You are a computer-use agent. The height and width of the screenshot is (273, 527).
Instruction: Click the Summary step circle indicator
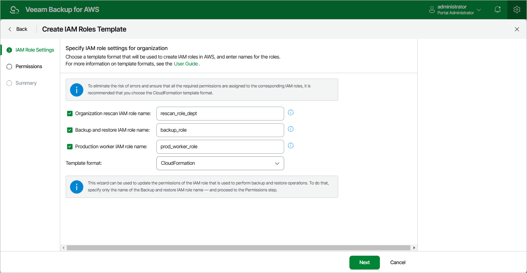coord(9,83)
